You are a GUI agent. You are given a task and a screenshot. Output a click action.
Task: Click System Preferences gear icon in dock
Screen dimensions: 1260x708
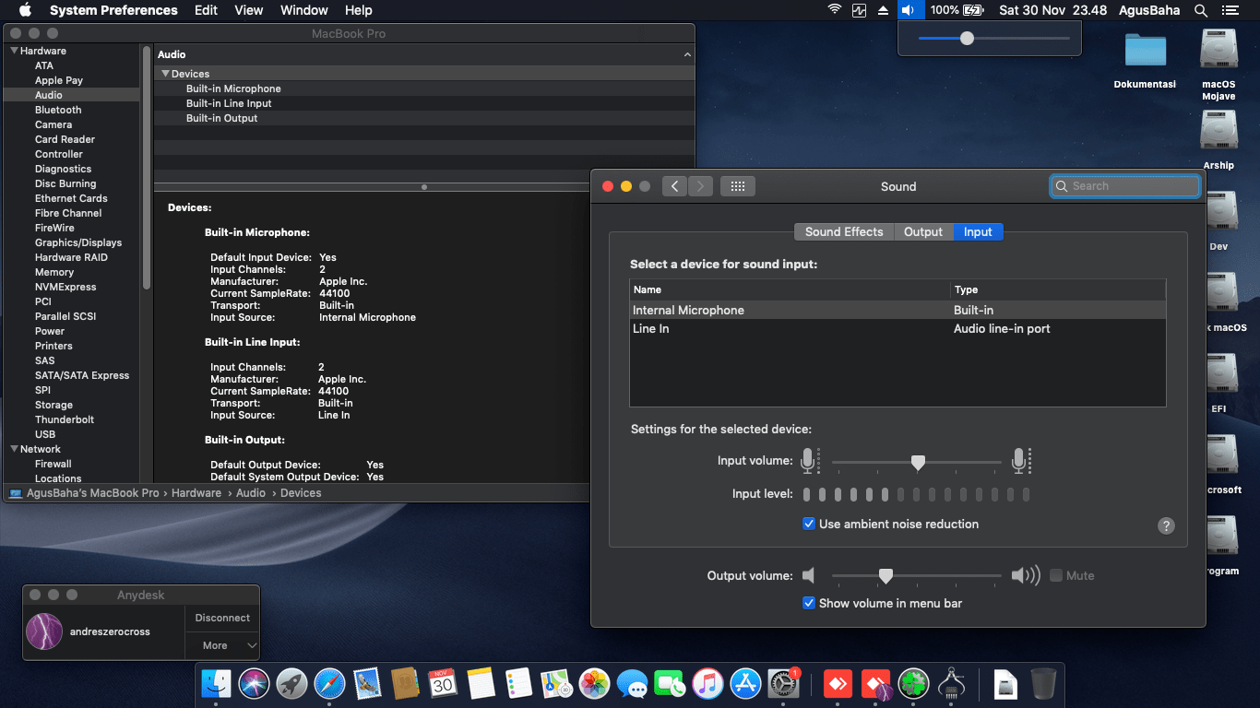tap(783, 684)
